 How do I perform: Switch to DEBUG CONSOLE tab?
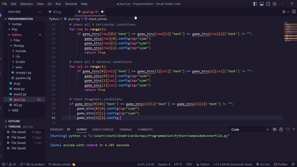tap(103, 129)
